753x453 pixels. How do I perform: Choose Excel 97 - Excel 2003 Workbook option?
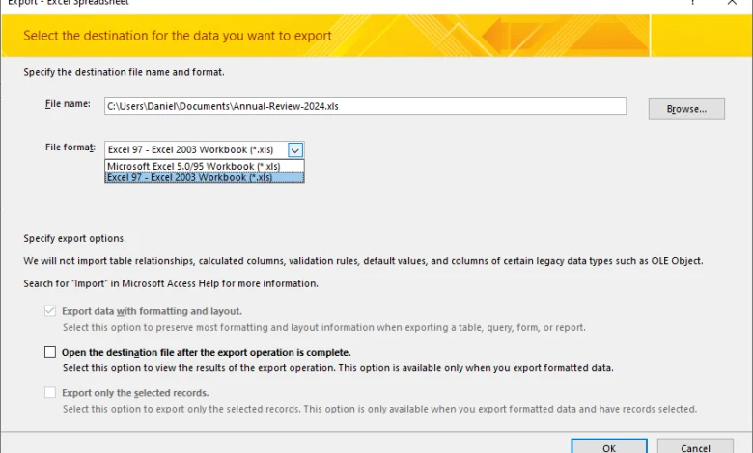[x=204, y=177]
